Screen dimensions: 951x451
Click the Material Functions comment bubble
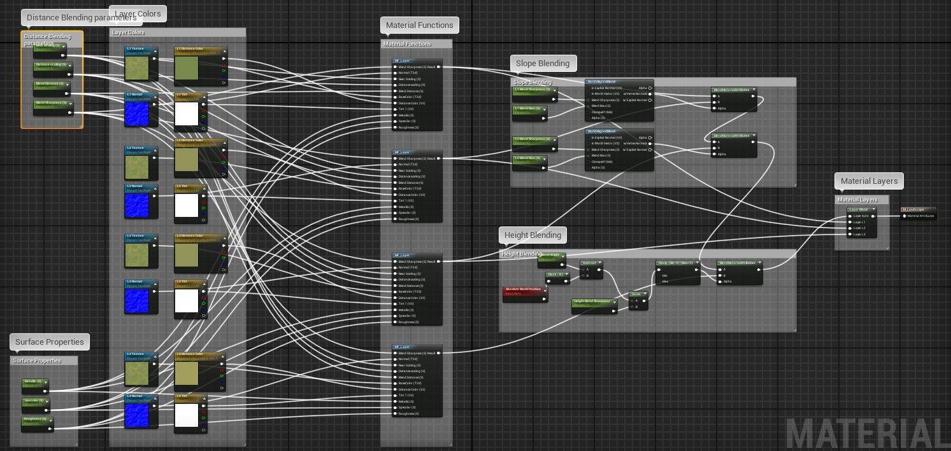pos(420,25)
